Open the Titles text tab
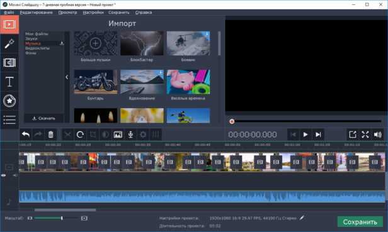388x232 pixels. click(x=9, y=82)
